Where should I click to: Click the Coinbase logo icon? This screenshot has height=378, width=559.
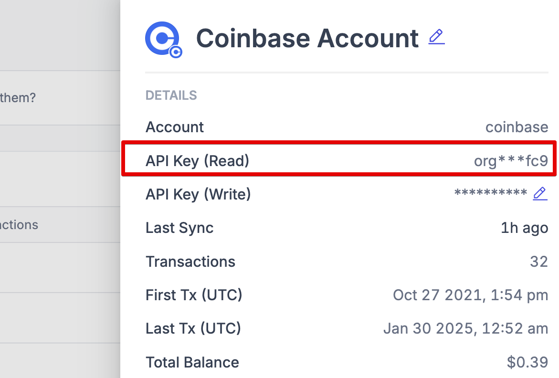(x=163, y=39)
